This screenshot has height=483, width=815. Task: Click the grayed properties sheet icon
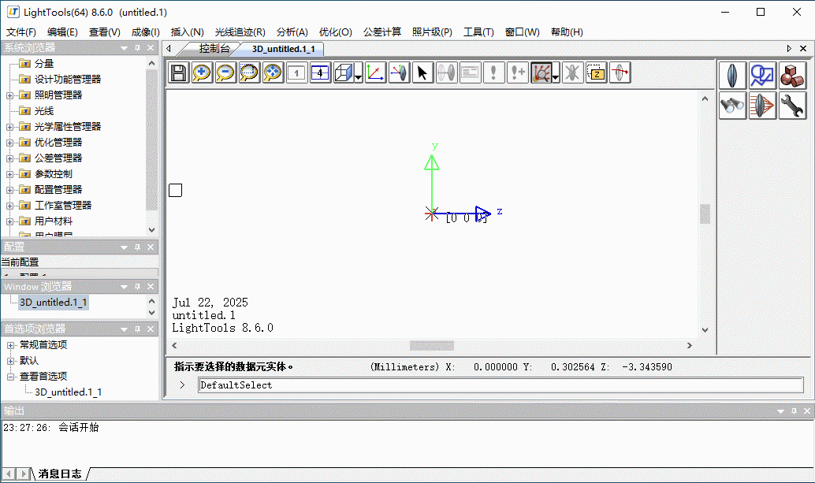(x=470, y=72)
